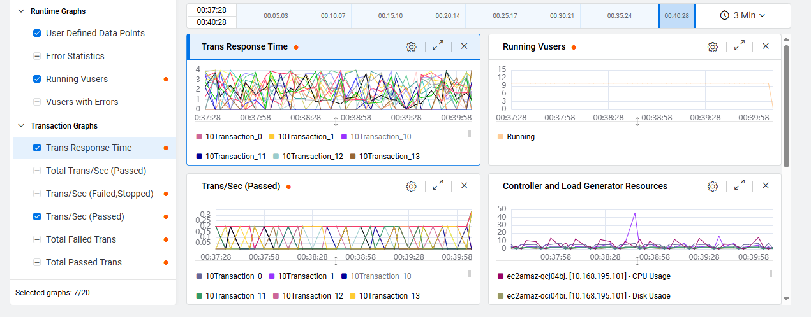
Task: Open Trans/Sec (Passed) graph settings gear
Action: coord(411,186)
